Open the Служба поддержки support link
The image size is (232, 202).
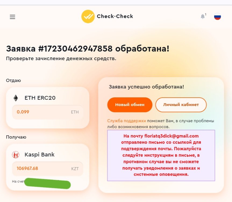[x=127, y=121]
